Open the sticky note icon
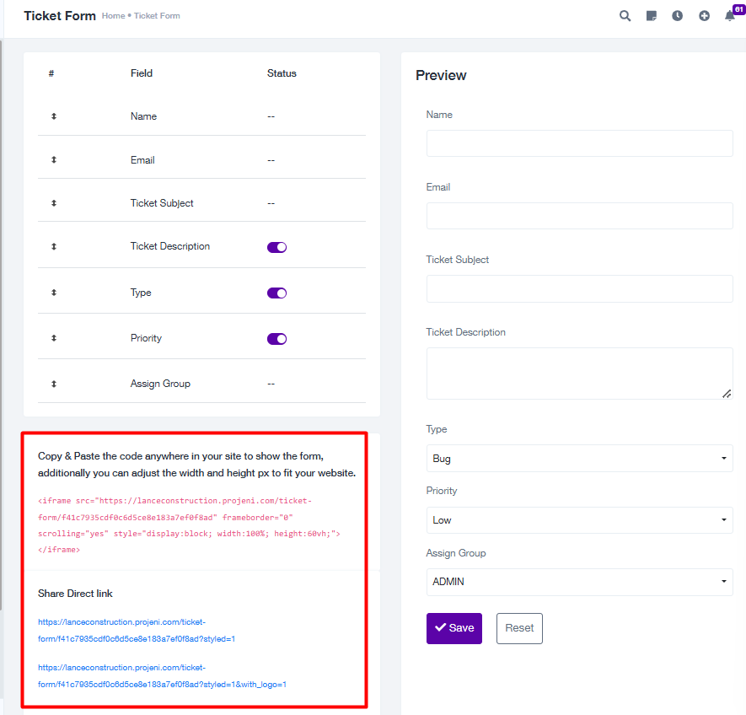746x715 pixels. click(652, 16)
